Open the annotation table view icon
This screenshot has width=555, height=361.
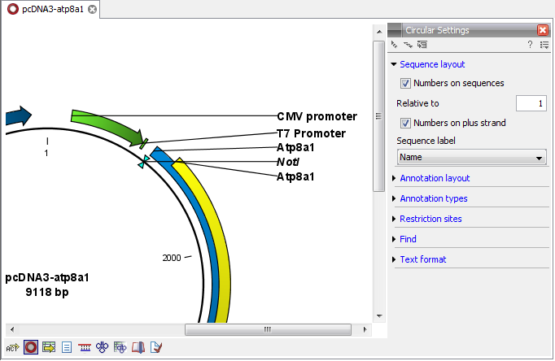(49, 347)
